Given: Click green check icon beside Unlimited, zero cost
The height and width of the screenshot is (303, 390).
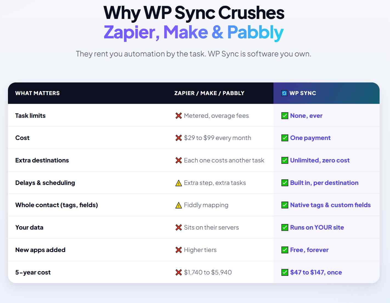Looking at the screenshot, I should pyautogui.click(x=285, y=160).
